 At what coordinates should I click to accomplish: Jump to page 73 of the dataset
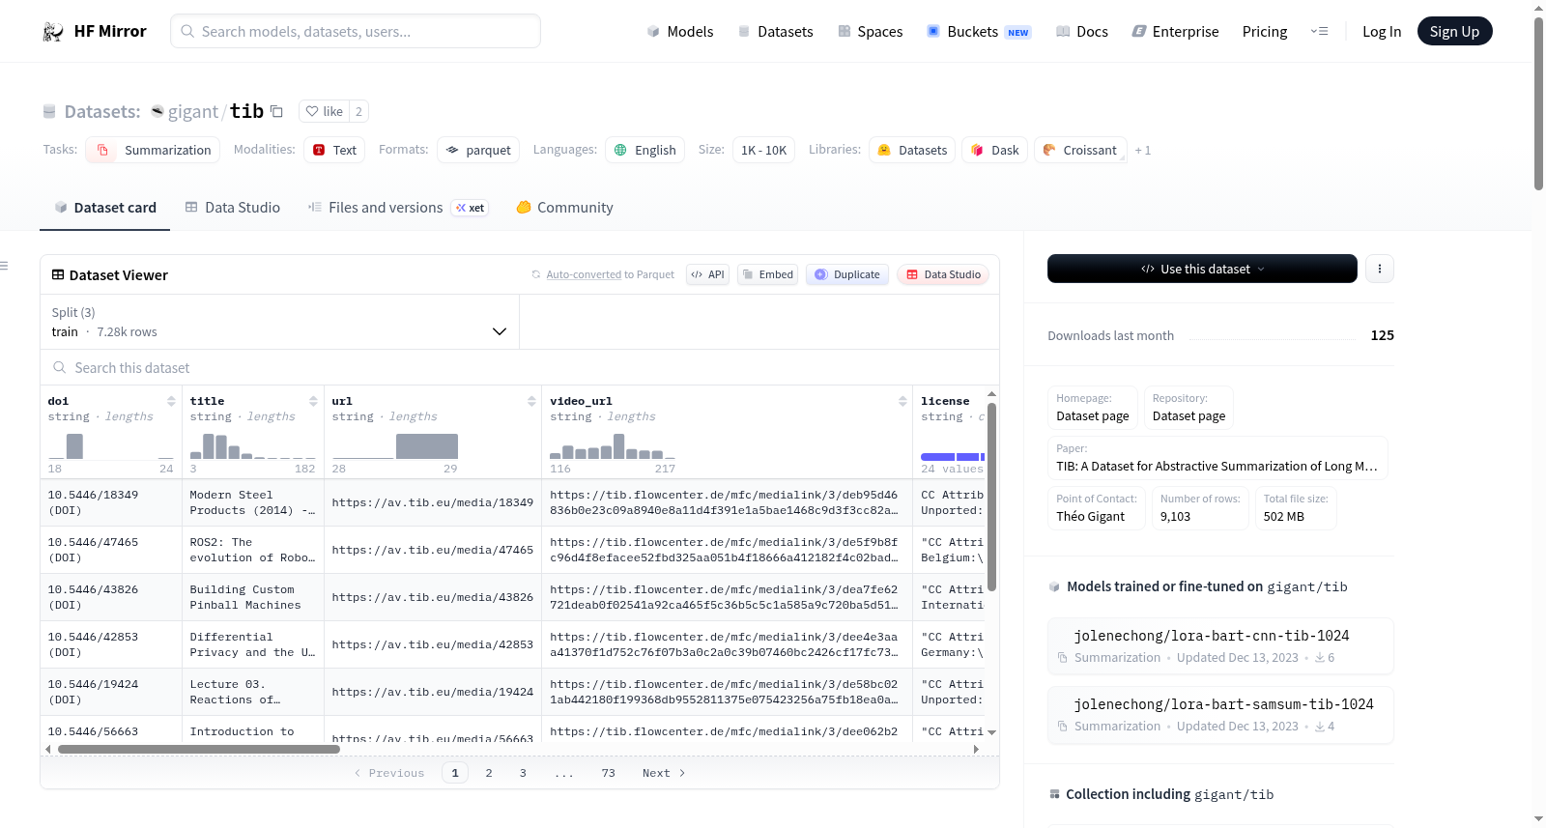pos(608,773)
